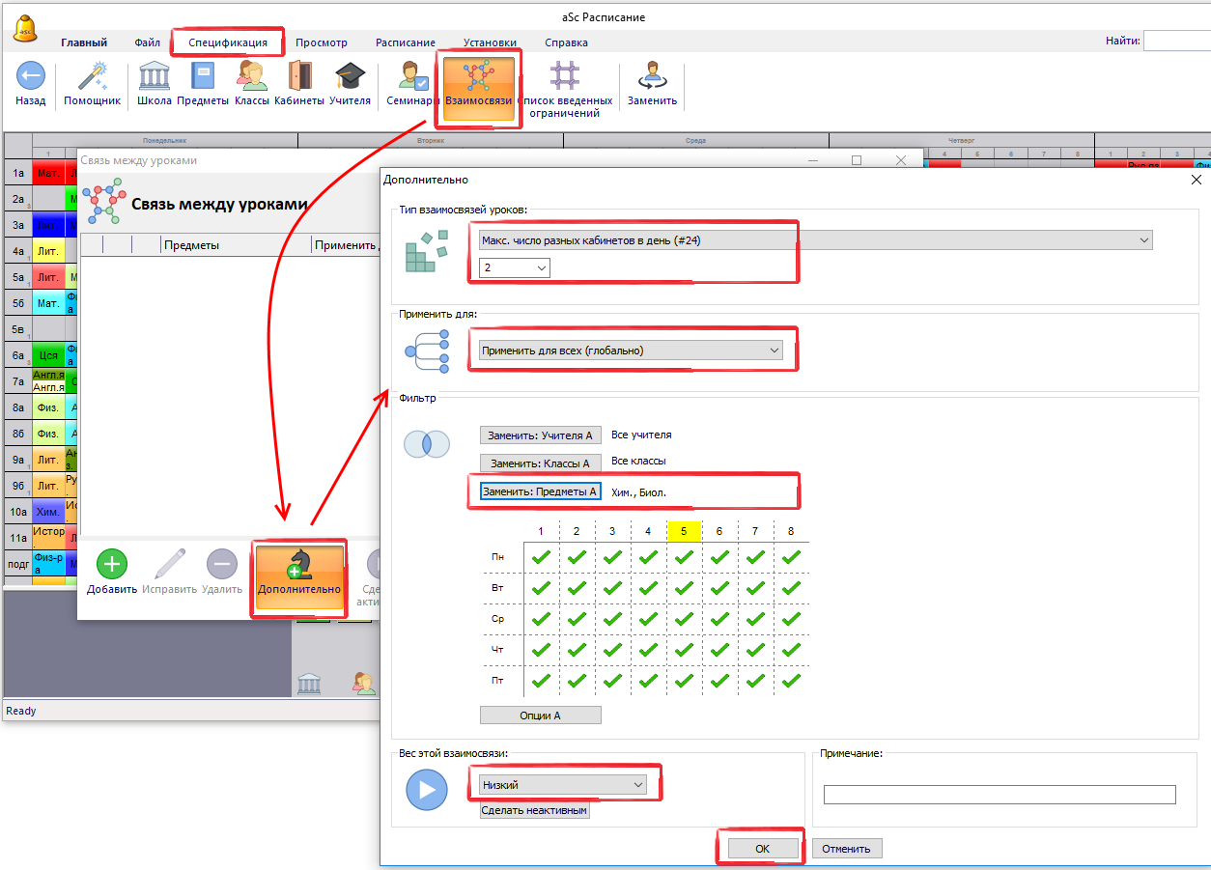This screenshot has width=1211, height=870.
Task: Click the red Мат. lesson cell in 1а
Action: tap(48, 174)
